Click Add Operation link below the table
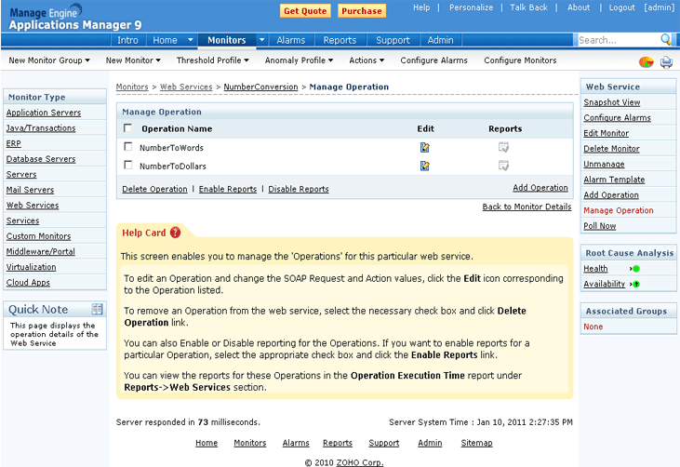This screenshot has height=467, width=680. [x=540, y=188]
